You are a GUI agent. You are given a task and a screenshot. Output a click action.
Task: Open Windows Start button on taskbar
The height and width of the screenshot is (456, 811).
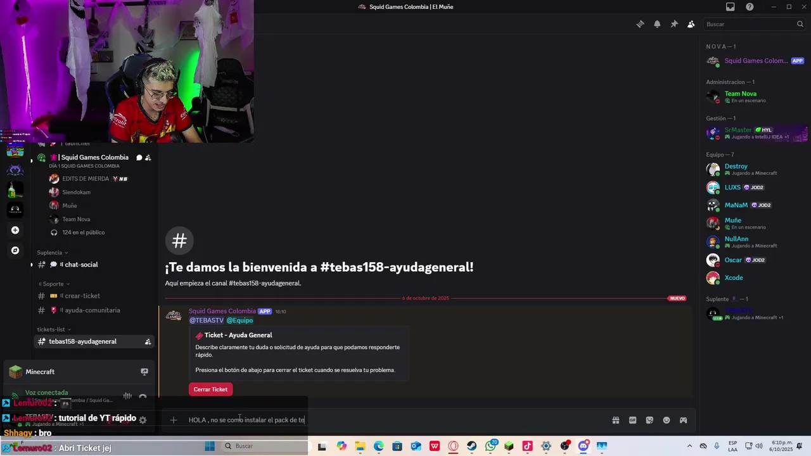[210, 446]
